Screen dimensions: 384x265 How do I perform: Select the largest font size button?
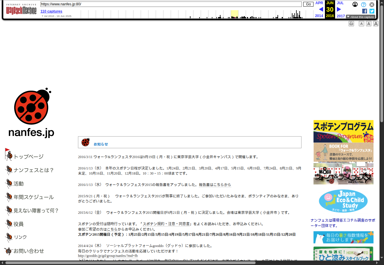pos(376,24)
